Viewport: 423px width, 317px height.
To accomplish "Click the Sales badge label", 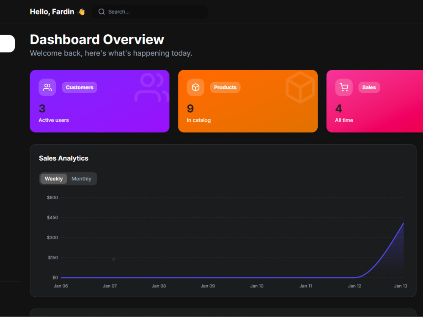I will point(369,87).
